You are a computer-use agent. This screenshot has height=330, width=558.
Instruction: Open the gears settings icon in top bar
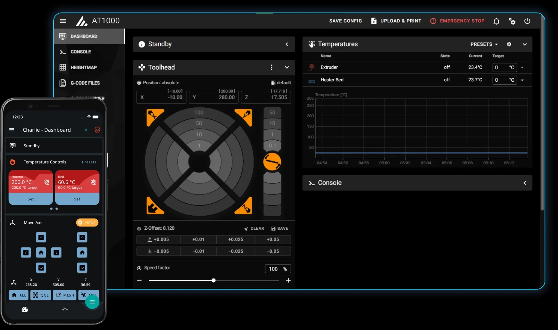512,21
